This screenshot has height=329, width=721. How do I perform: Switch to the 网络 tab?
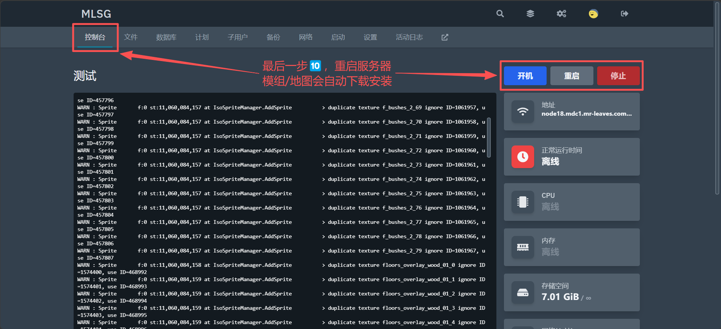306,37
